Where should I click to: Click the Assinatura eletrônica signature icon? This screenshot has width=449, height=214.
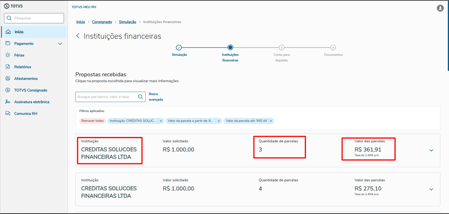[x=8, y=102]
